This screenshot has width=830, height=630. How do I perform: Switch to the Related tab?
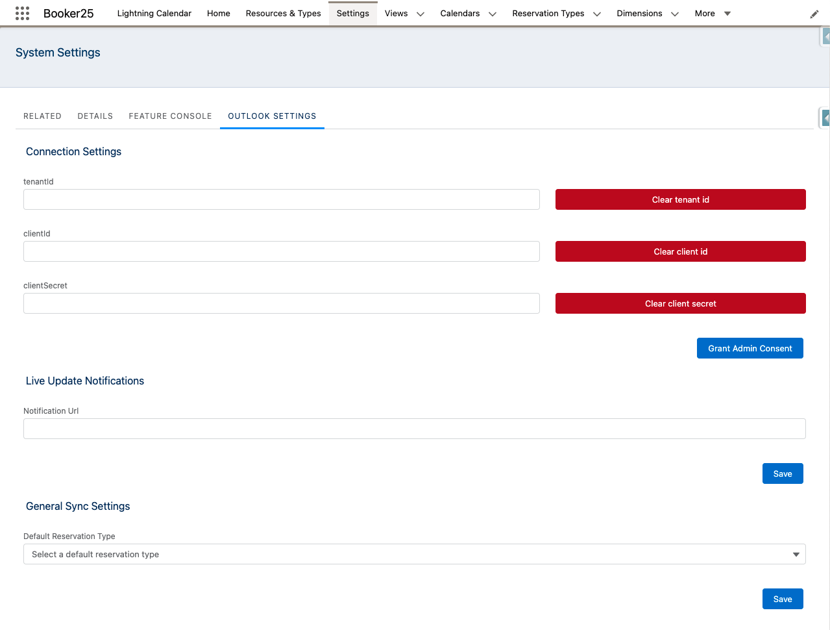(42, 116)
